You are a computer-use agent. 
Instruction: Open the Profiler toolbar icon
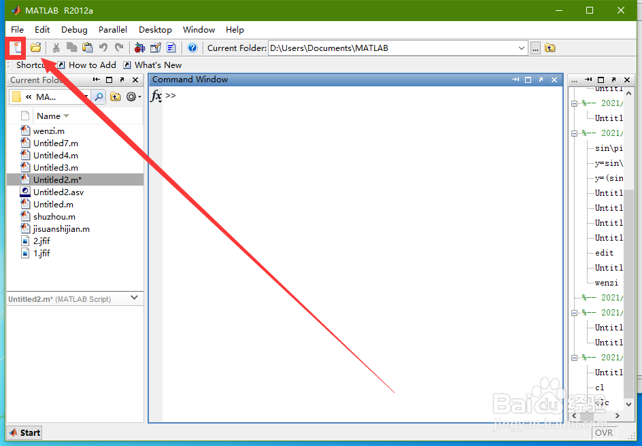click(x=171, y=48)
